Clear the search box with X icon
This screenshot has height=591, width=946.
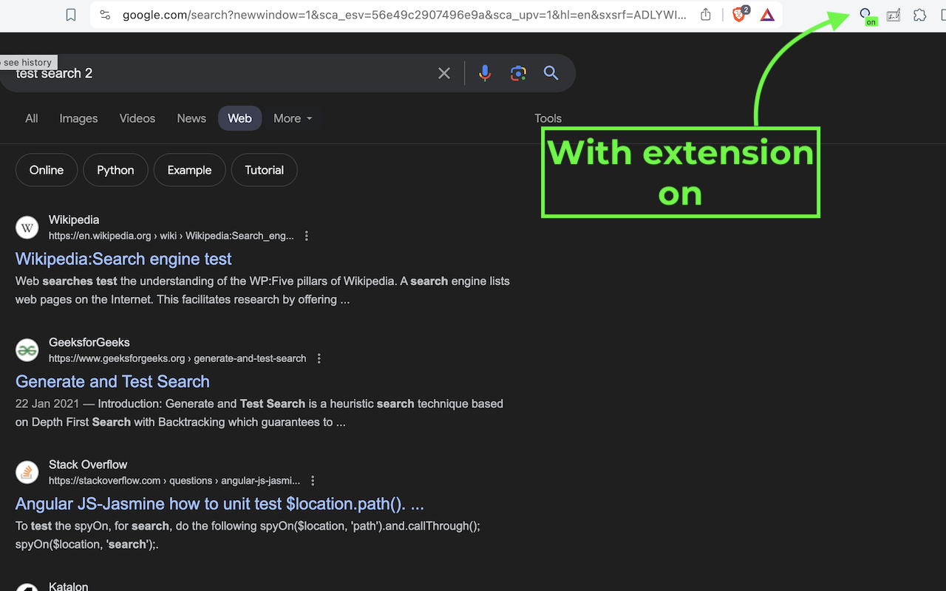click(x=444, y=73)
